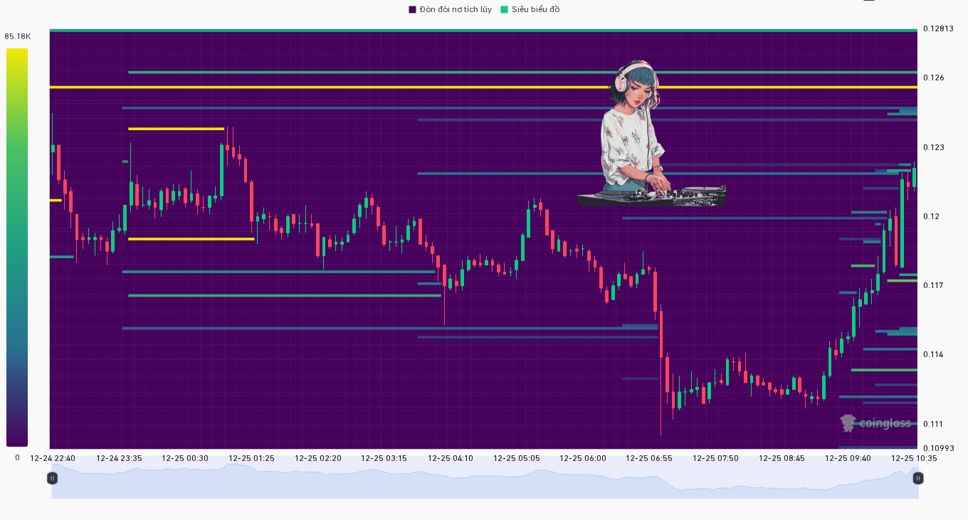Click the 12-25 08:45 time label
This screenshot has height=520, width=968.
point(782,458)
